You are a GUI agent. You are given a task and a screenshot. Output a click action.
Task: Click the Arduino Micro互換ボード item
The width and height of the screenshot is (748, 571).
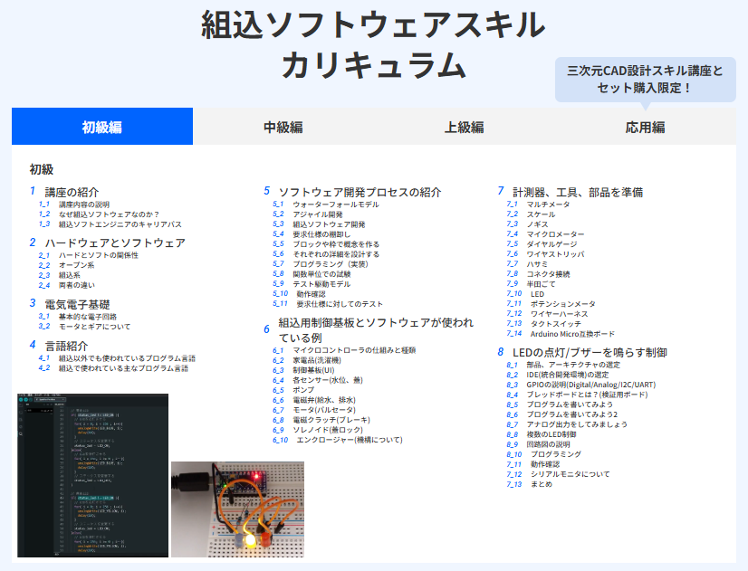point(572,334)
